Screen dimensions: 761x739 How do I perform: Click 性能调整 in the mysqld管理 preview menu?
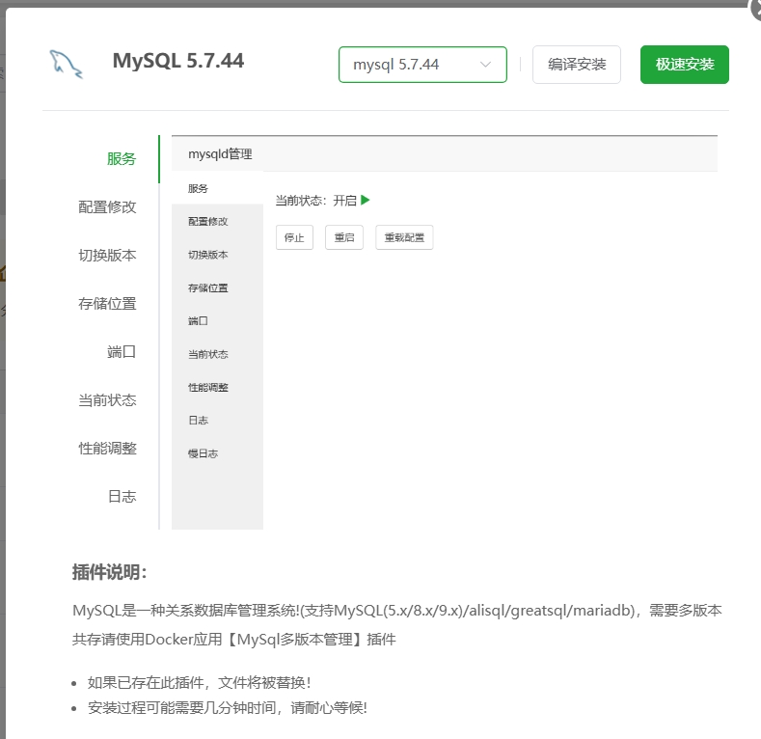(207, 388)
